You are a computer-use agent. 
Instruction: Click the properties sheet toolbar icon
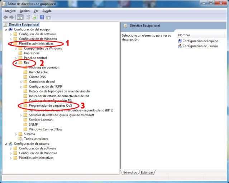coord(28,18)
